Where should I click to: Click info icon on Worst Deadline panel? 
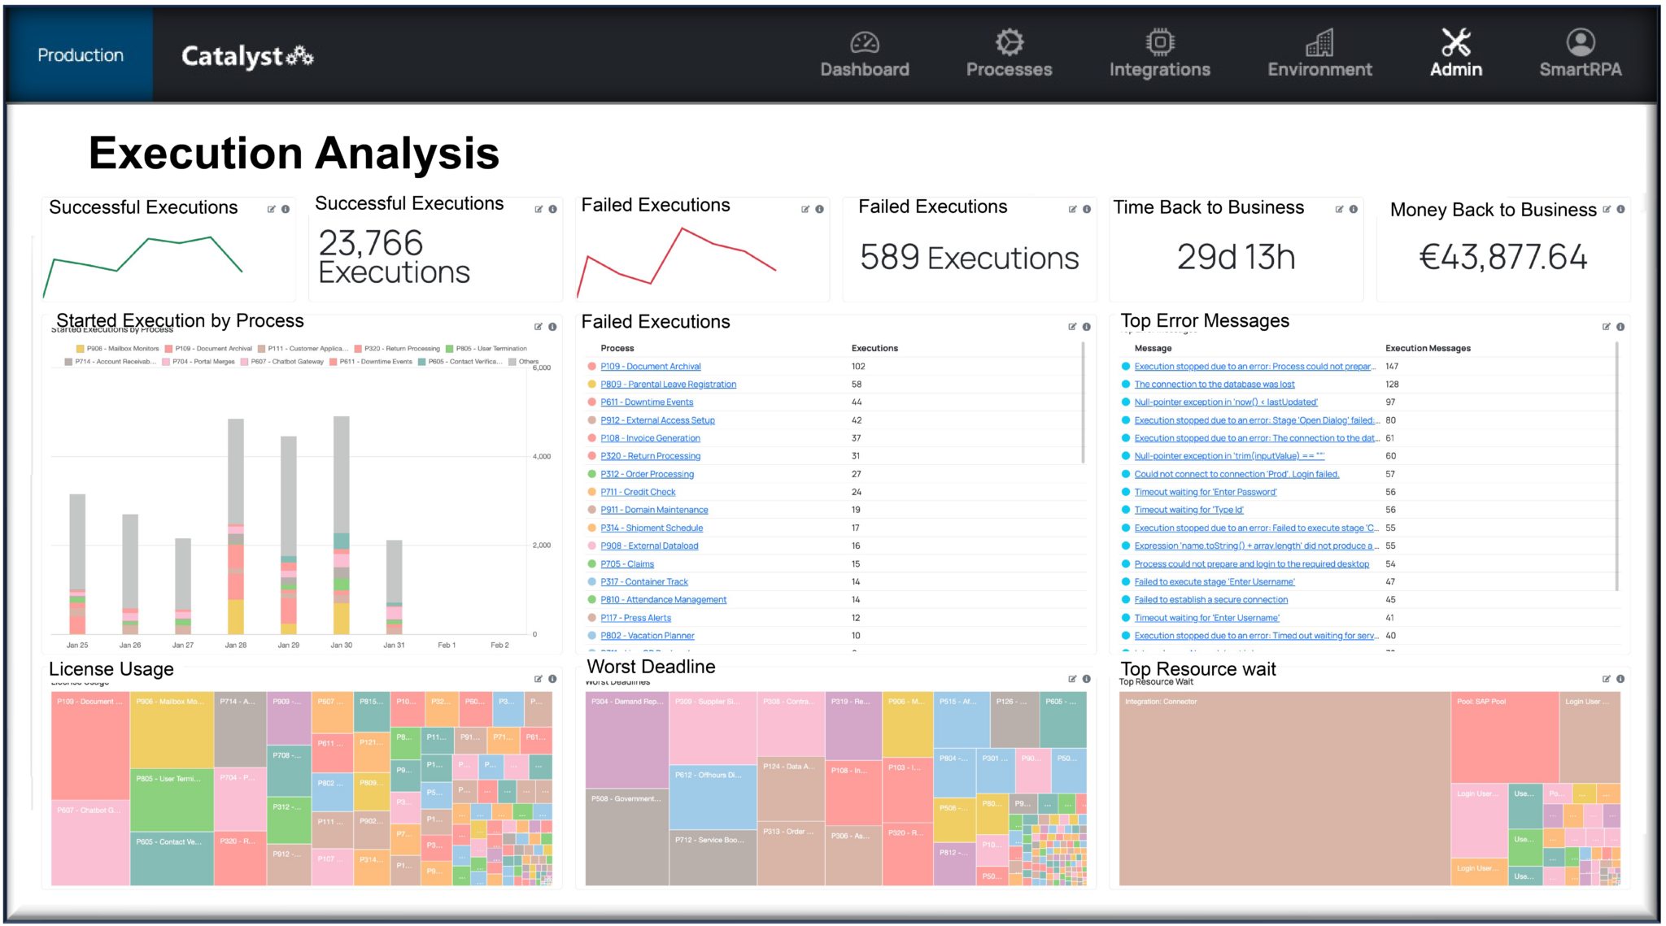point(1086,679)
